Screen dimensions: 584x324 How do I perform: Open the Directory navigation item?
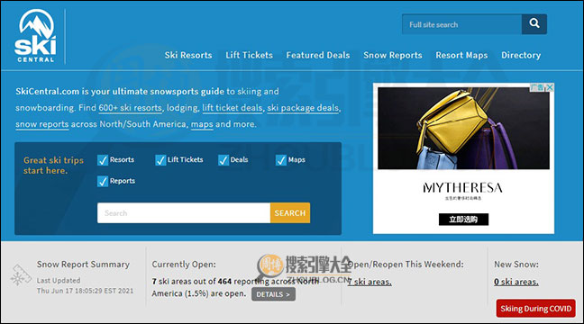pos(521,55)
